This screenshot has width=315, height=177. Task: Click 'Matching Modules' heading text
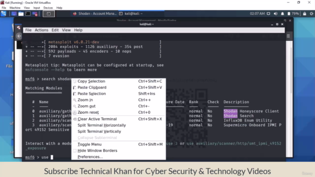(x=44, y=88)
